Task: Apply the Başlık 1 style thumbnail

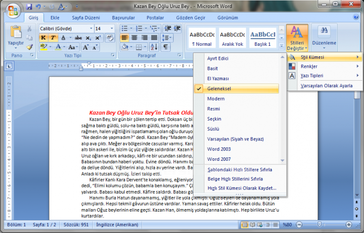Action: click(x=263, y=38)
